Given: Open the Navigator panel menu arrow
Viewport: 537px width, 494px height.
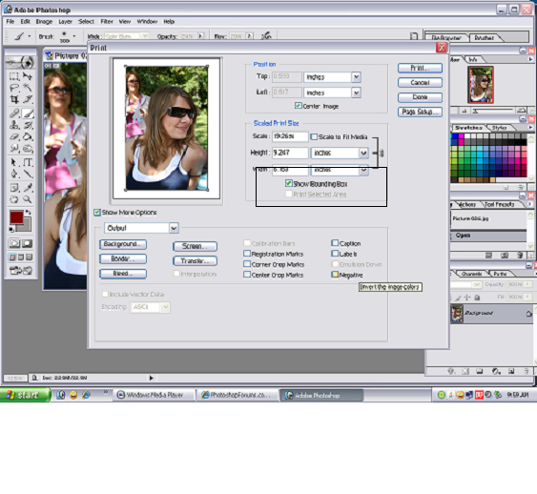Looking at the screenshot, I should (530, 59).
